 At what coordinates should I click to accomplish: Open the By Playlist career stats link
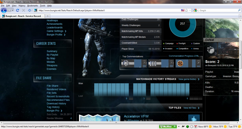click(x=52, y=55)
